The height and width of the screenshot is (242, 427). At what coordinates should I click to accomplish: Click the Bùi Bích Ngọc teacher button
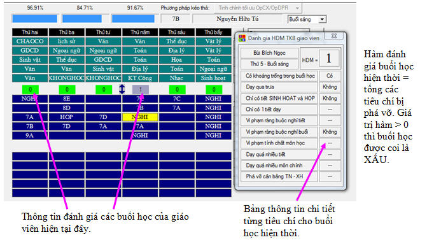pos(269,53)
